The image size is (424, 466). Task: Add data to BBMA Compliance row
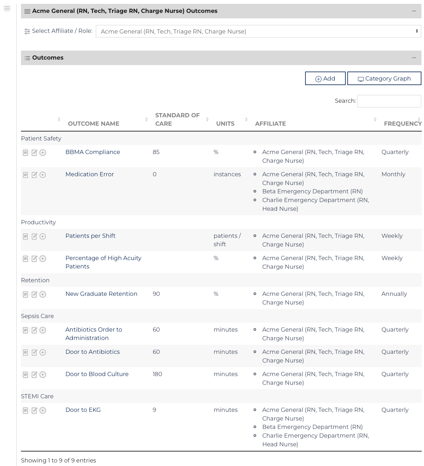[43, 152]
